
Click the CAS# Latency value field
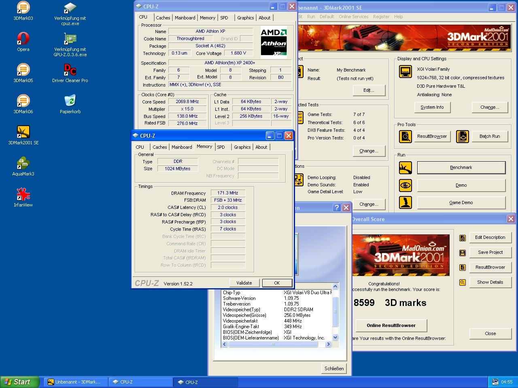point(228,207)
